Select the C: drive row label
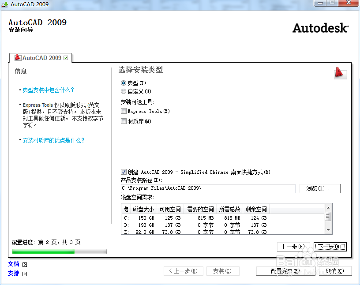 point(127,218)
